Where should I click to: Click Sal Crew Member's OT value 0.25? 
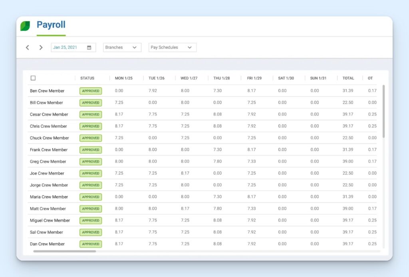click(x=372, y=232)
